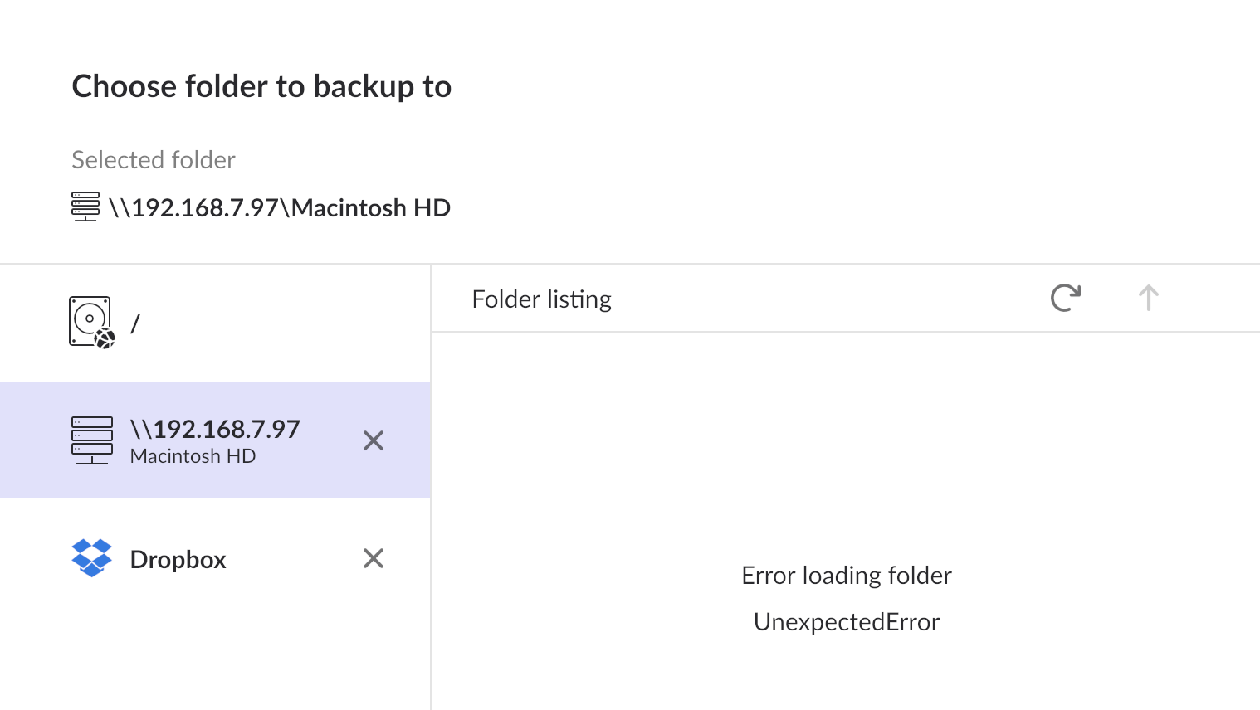This screenshot has height=710, width=1260.
Task: Click the Dropbox logo icon
Action: [x=91, y=558]
